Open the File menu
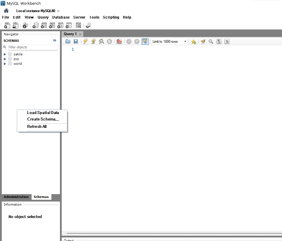This screenshot has height=241, width=282. pyautogui.click(x=6, y=17)
